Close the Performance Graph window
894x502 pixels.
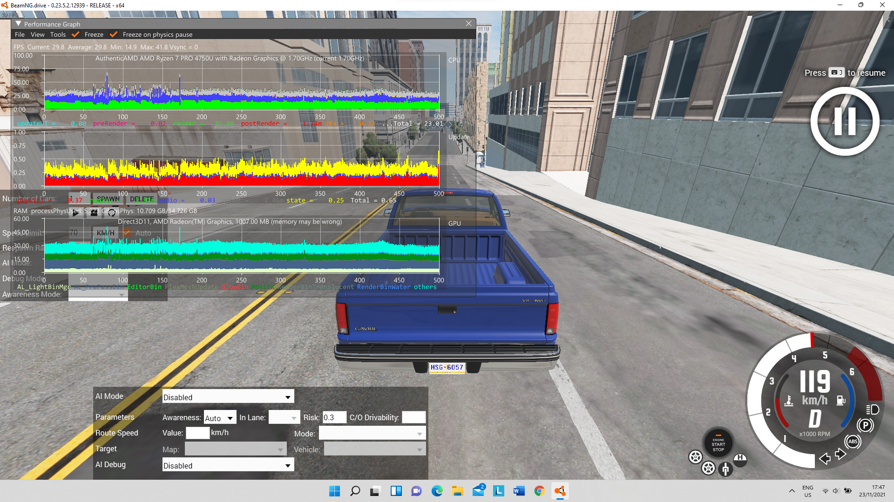point(468,24)
